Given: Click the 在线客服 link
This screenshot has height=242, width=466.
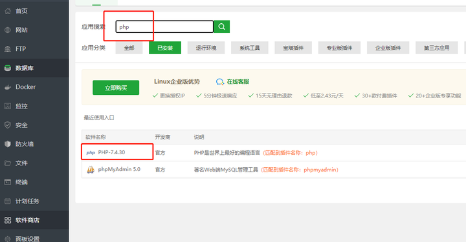Looking at the screenshot, I should click(238, 82).
